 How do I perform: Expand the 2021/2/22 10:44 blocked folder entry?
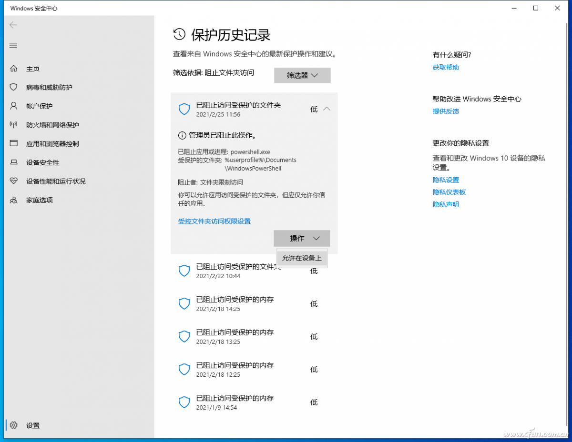[x=254, y=271]
